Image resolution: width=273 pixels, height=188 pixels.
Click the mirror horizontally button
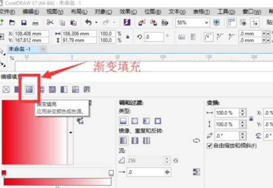182,37
